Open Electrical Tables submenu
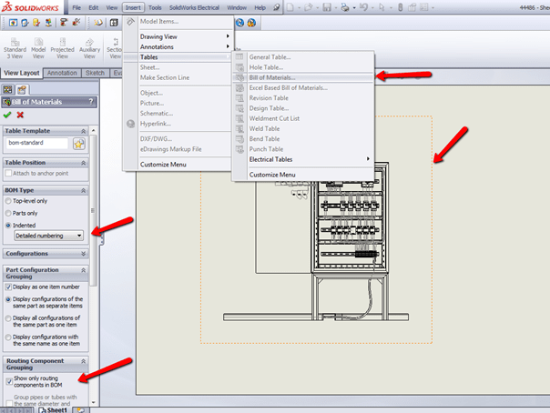550x413 pixels. (x=303, y=159)
